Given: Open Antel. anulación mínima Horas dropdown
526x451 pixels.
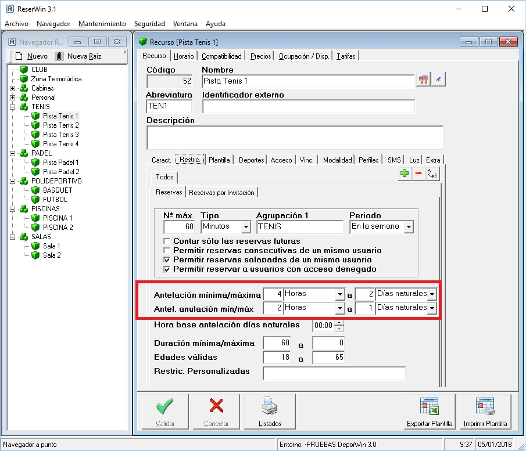Looking at the screenshot, I should 340,308.
